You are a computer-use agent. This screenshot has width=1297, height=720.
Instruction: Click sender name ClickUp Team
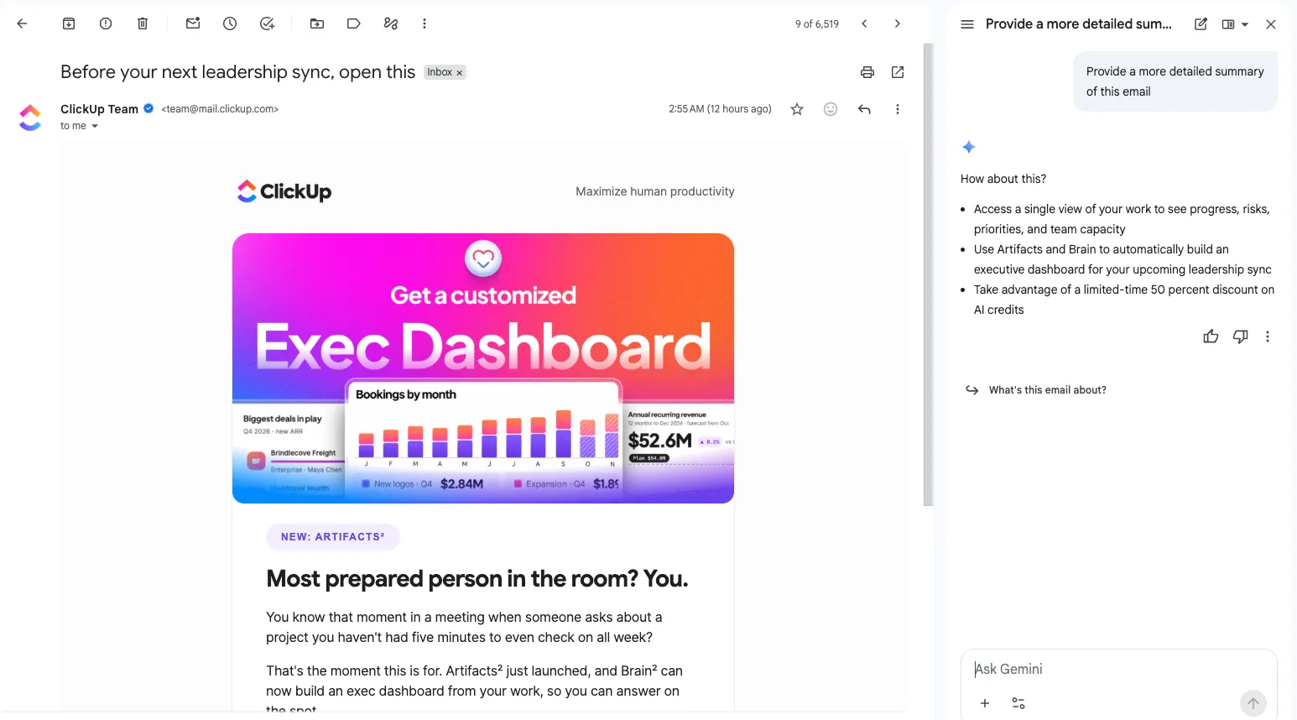pyautogui.click(x=99, y=109)
